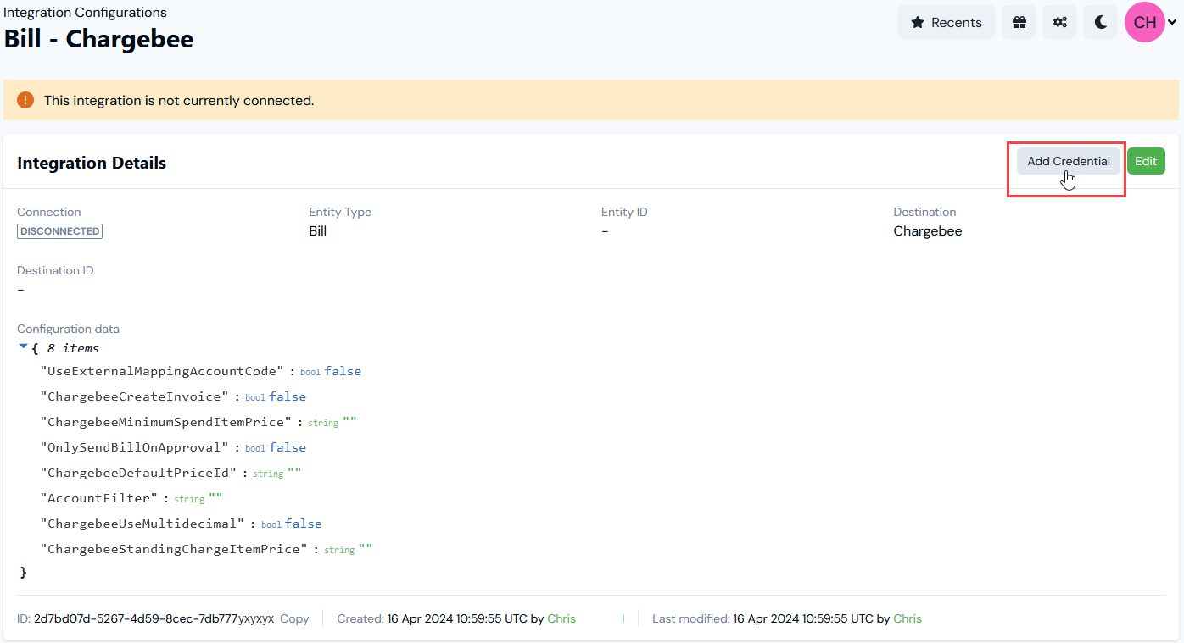Open settings via the gears icon

(1060, 22)
